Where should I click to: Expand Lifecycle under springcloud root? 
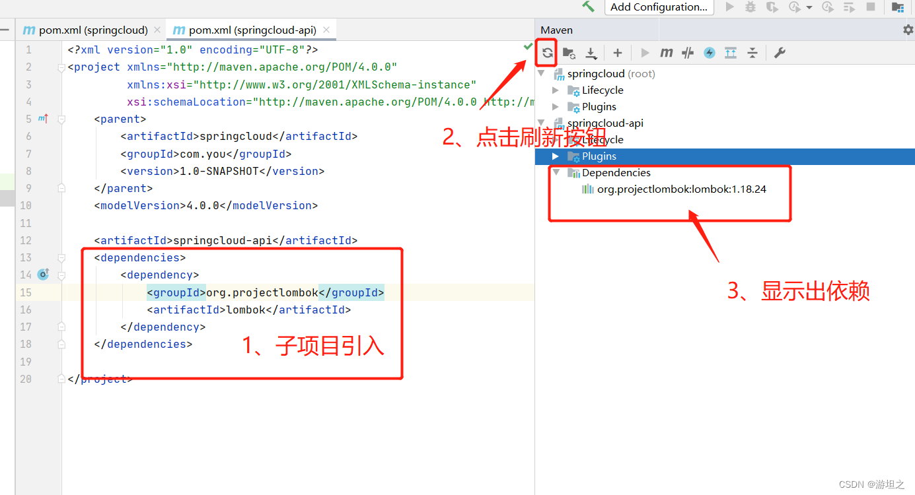point(556,90)
